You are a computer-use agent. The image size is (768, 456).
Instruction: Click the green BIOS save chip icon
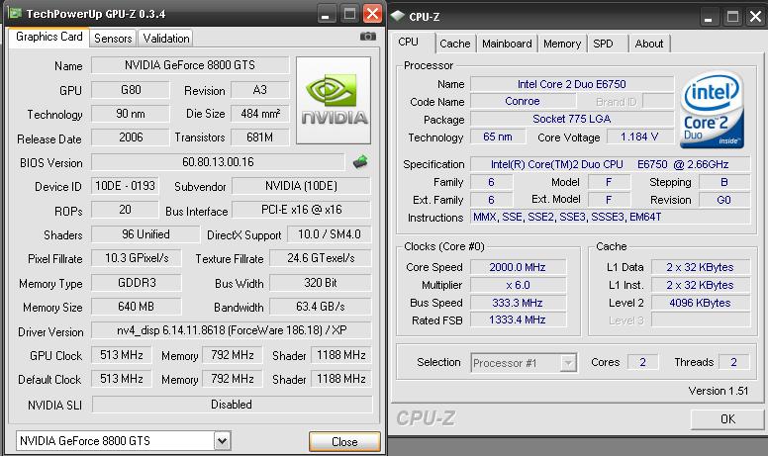coord(360,162)
